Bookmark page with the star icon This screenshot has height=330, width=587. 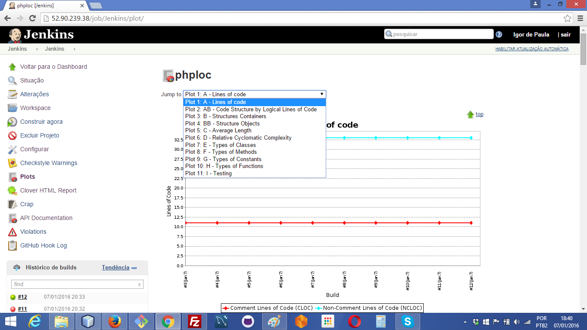pos(568,18)
